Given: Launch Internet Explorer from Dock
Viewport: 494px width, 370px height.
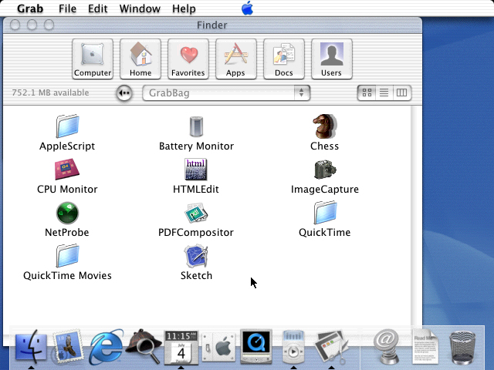Looking at the screenshot, I should (106, 346).
